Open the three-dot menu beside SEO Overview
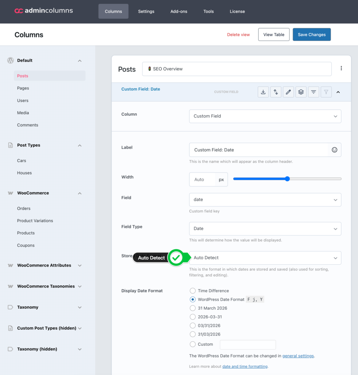This screenshot has height=375, width=358. pos(341,68)
